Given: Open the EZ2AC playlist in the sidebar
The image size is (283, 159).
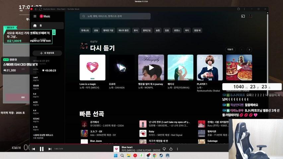Looking at the screenshot, I should [47, 120].
